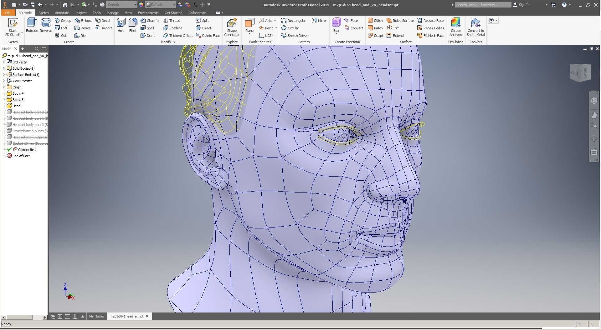Select the Thread tool

coord(172,21)
